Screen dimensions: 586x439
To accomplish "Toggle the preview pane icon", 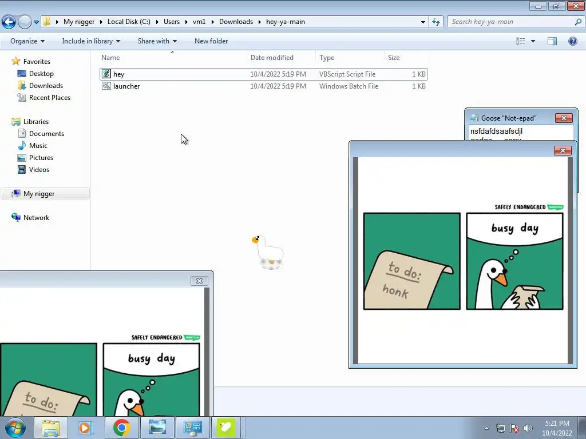I will point(552,41).
